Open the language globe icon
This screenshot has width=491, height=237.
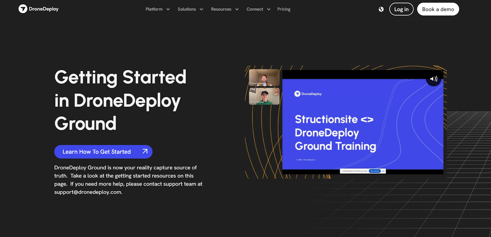381,9
